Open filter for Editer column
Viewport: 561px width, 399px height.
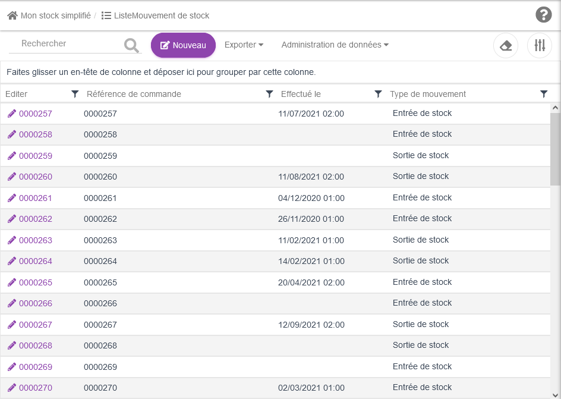(x=75, y=94)
